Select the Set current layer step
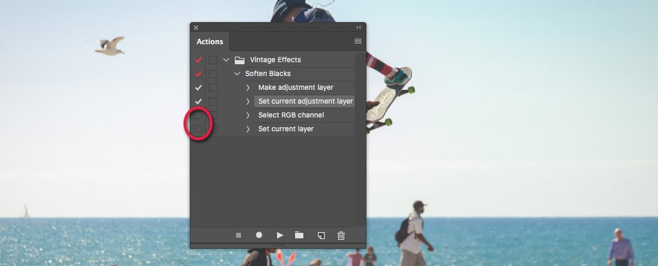Image resolution: width=658 pixels, height=266 pixels. pyautogui.click(x=286, y=129)
